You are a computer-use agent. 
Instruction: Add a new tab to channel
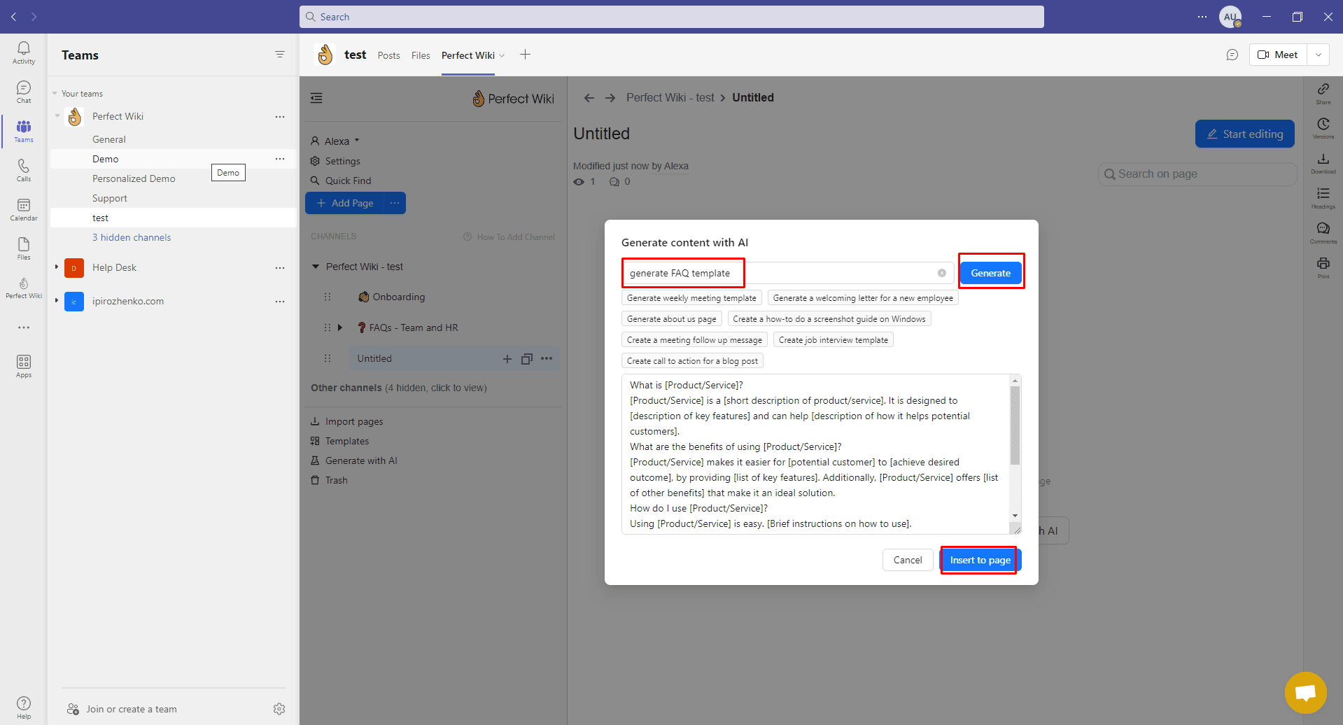point(525,55)
